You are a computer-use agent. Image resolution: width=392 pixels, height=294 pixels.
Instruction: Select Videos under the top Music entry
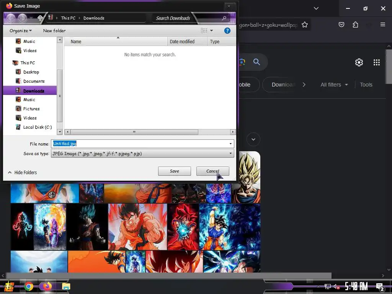[30, 51]
